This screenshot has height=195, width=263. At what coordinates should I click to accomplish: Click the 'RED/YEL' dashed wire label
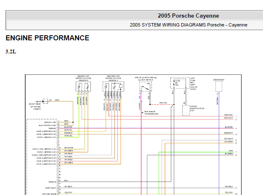tap(163, 103)
